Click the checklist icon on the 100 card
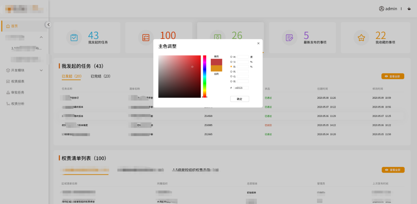The width and height of the screenshot is (417, 204). (x=146, y=37)
